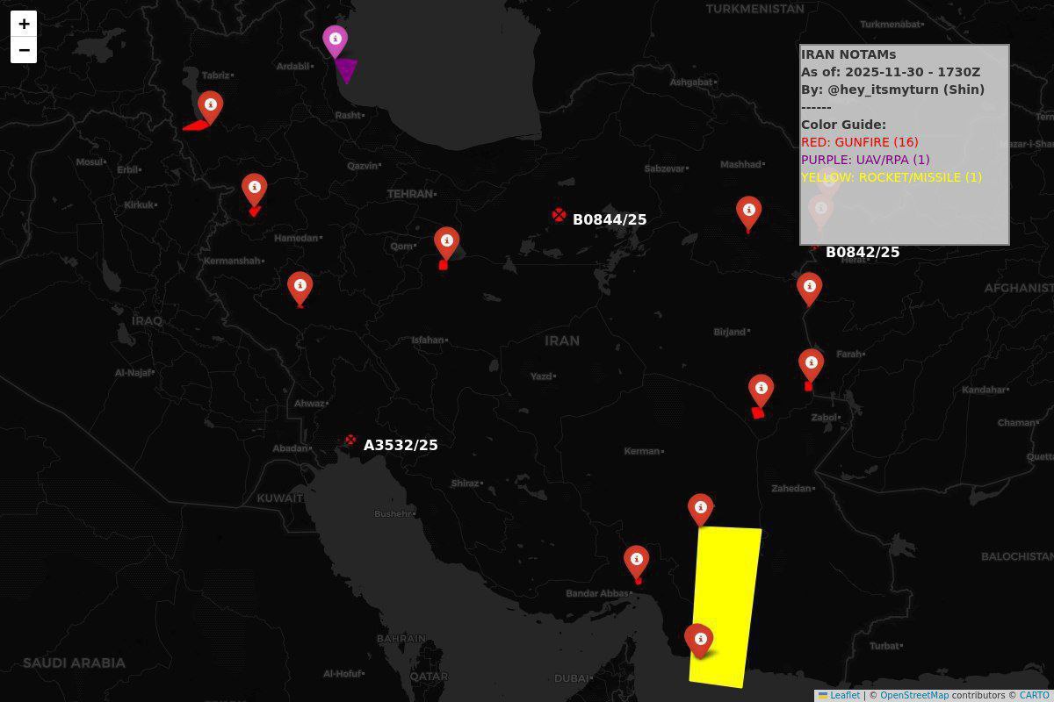
Task: Click the zoom out minus button
Action: click(24, 50)
